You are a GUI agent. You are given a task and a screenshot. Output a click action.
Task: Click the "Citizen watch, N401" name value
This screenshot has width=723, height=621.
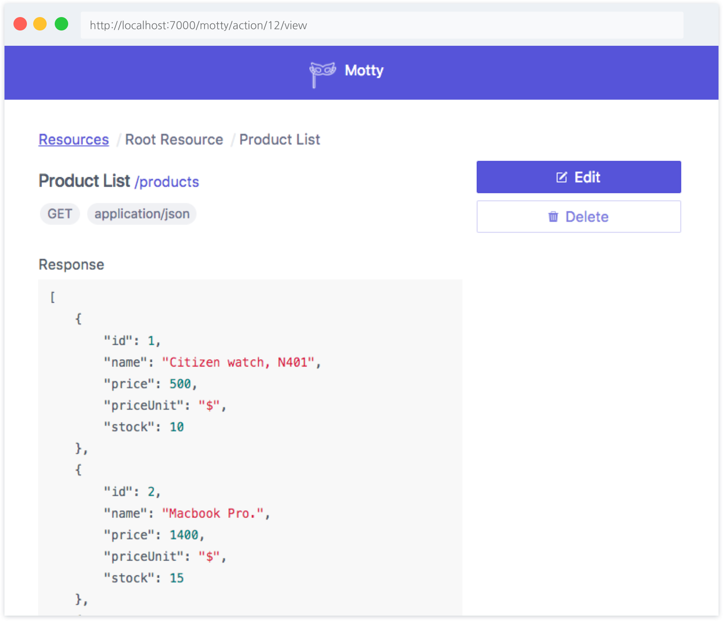[238, 363]
